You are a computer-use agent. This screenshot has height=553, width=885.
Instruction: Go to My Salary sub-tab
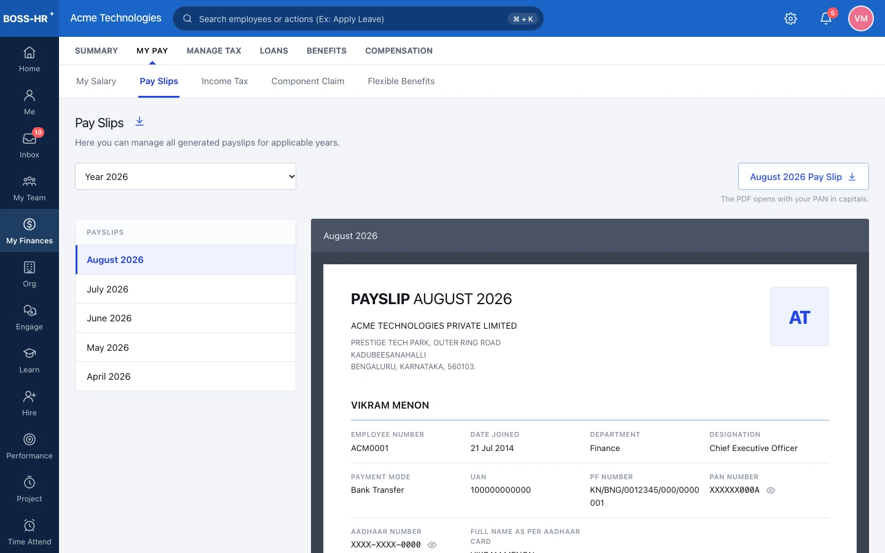tap(96, 81)
